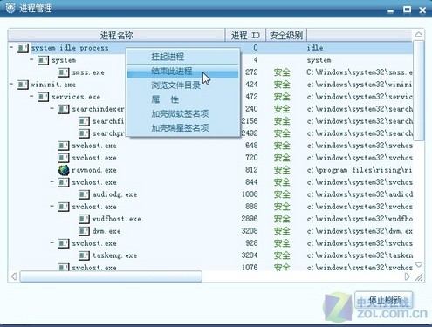432x327 pixels.
Task: Select the ravmond.exe process row
Action: coord(210,170)
